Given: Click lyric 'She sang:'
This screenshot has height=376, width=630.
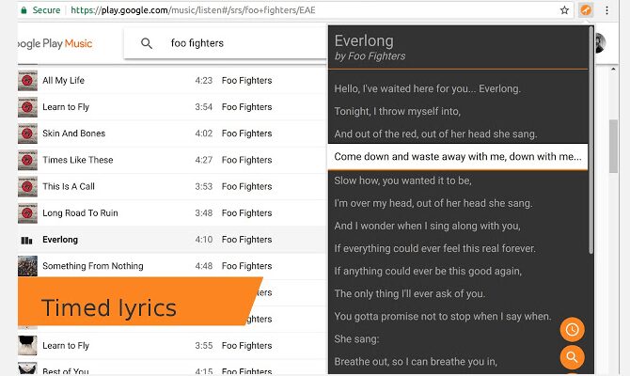Looking at the screenshot, I should pyautogui.click(x=356, y=339).
